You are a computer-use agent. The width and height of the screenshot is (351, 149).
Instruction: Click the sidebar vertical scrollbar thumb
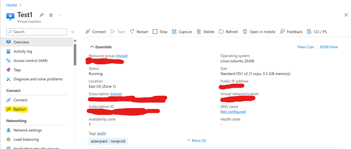click(75, 54)
